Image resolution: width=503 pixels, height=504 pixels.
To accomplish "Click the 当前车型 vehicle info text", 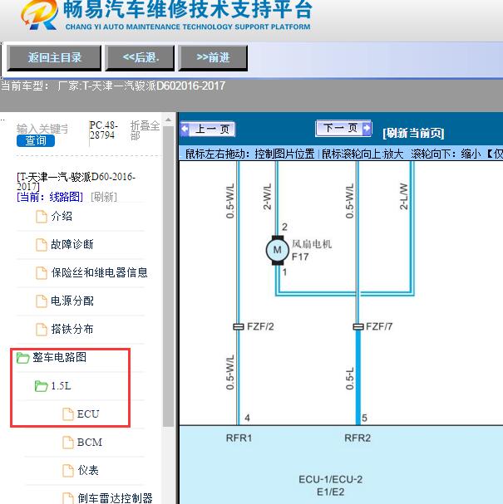I will point(112,86).
